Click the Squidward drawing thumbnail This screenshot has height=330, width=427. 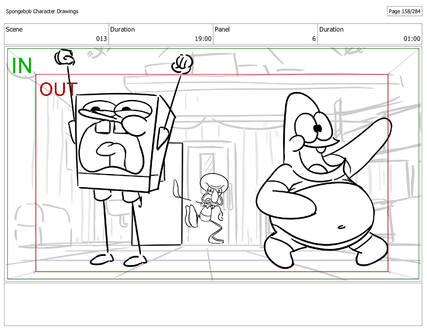pos(204,208)
